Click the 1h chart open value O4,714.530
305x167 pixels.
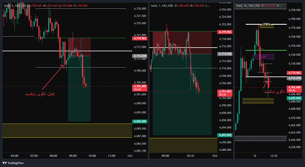click(x=268, y=6)
